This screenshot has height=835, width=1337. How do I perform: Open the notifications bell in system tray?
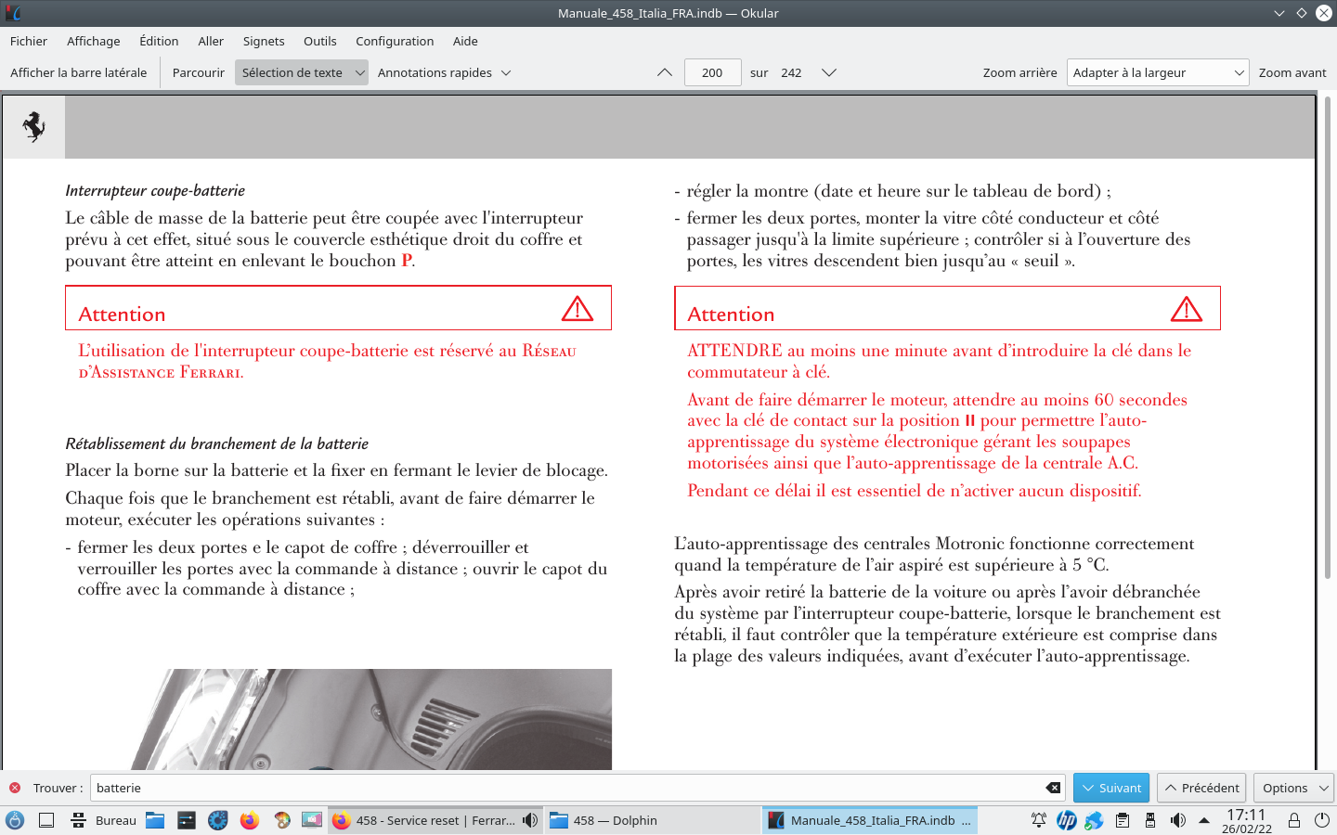tap(1039, 820)
